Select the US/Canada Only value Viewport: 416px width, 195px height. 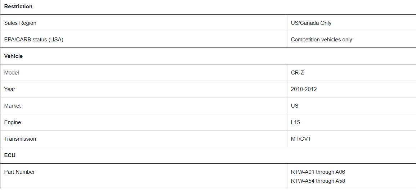coord(311,23)
